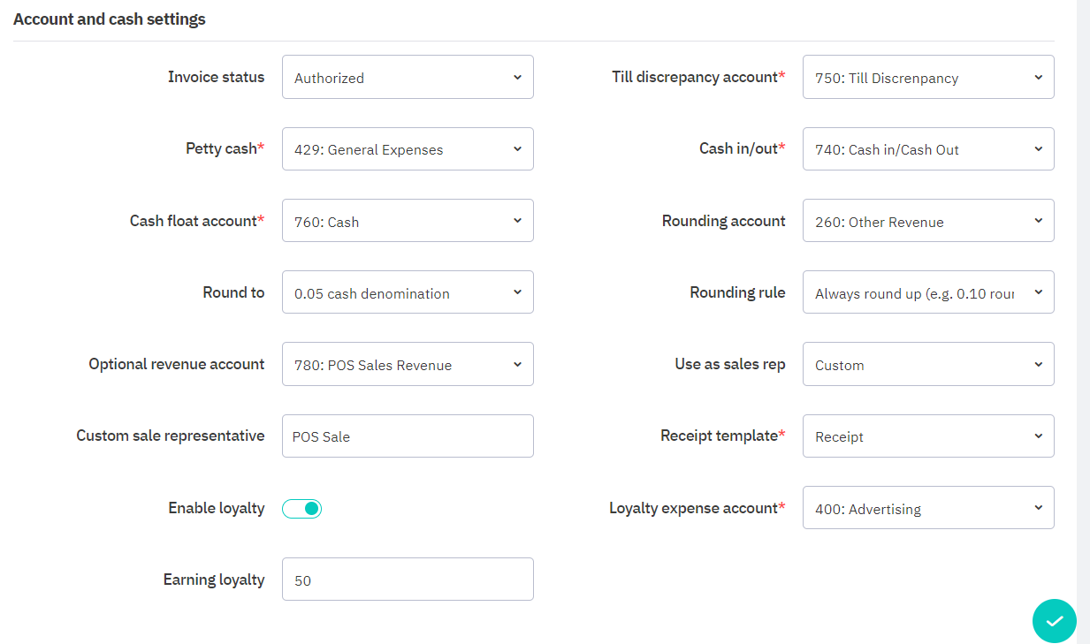
Task: Open the Till discrepancy account dropdown
Action: click(x=927, y=78)
